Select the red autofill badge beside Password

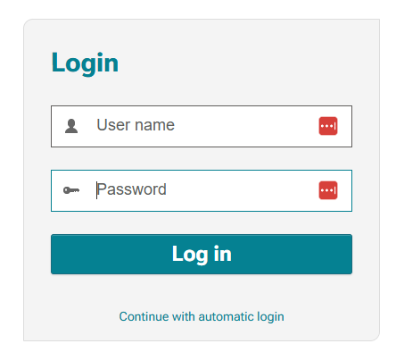coord(328,190)
